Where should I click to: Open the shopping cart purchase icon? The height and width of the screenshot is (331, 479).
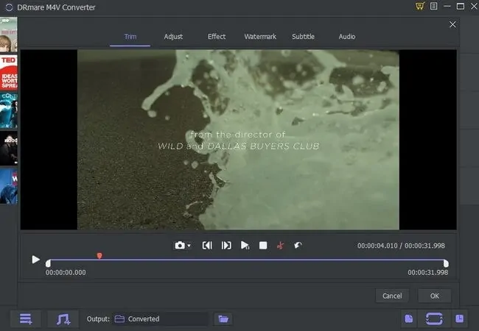click(420, 6)
